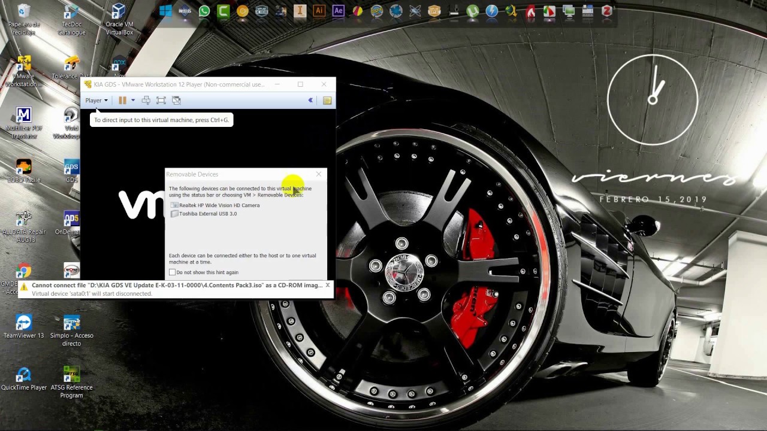Launch the blue lightning bolt dock icon
This screenshot has height=431, width=767.
tap(492, 11)
